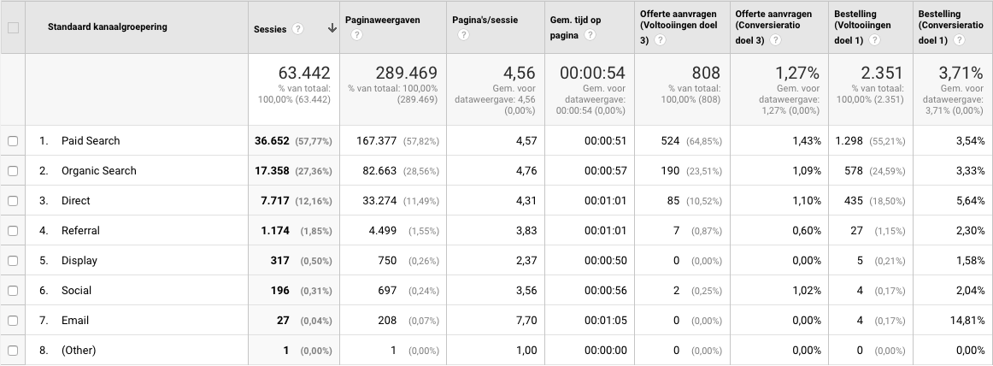Click help icon beside Standaard kanaalgroepering
The image size is (993, 366).
coord(179,27)
